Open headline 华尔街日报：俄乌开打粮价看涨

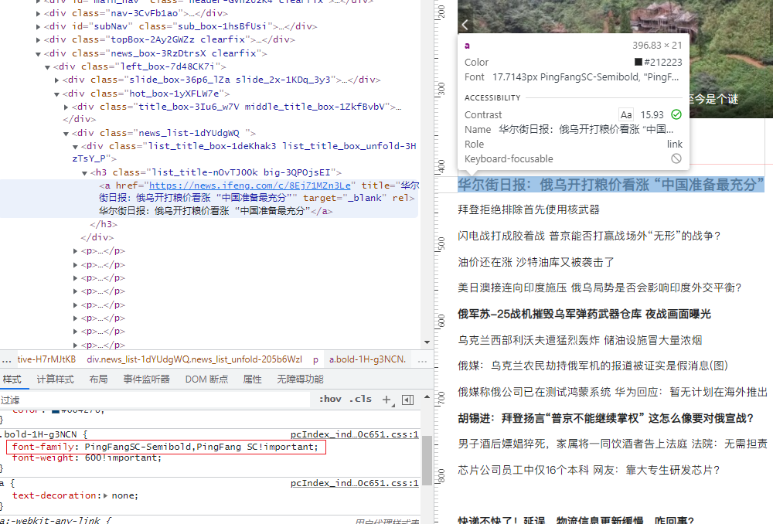coord(611,185)
